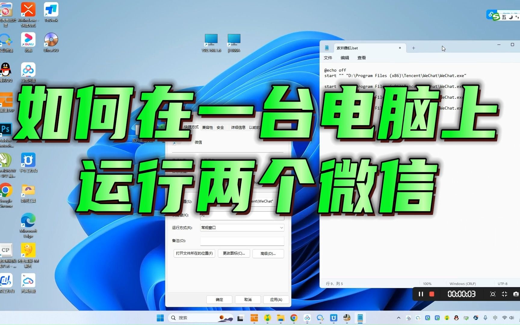The width and height of the screenshot is (520, 325).
Task: Click the 100% zoom status entry
Action: [427, 283]
